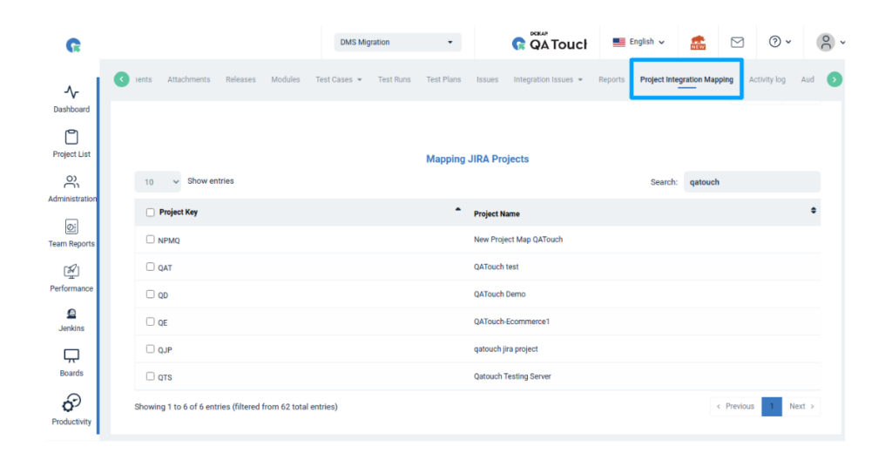
Task: Click the red NEW announcements icon
Action: [698, 42]
